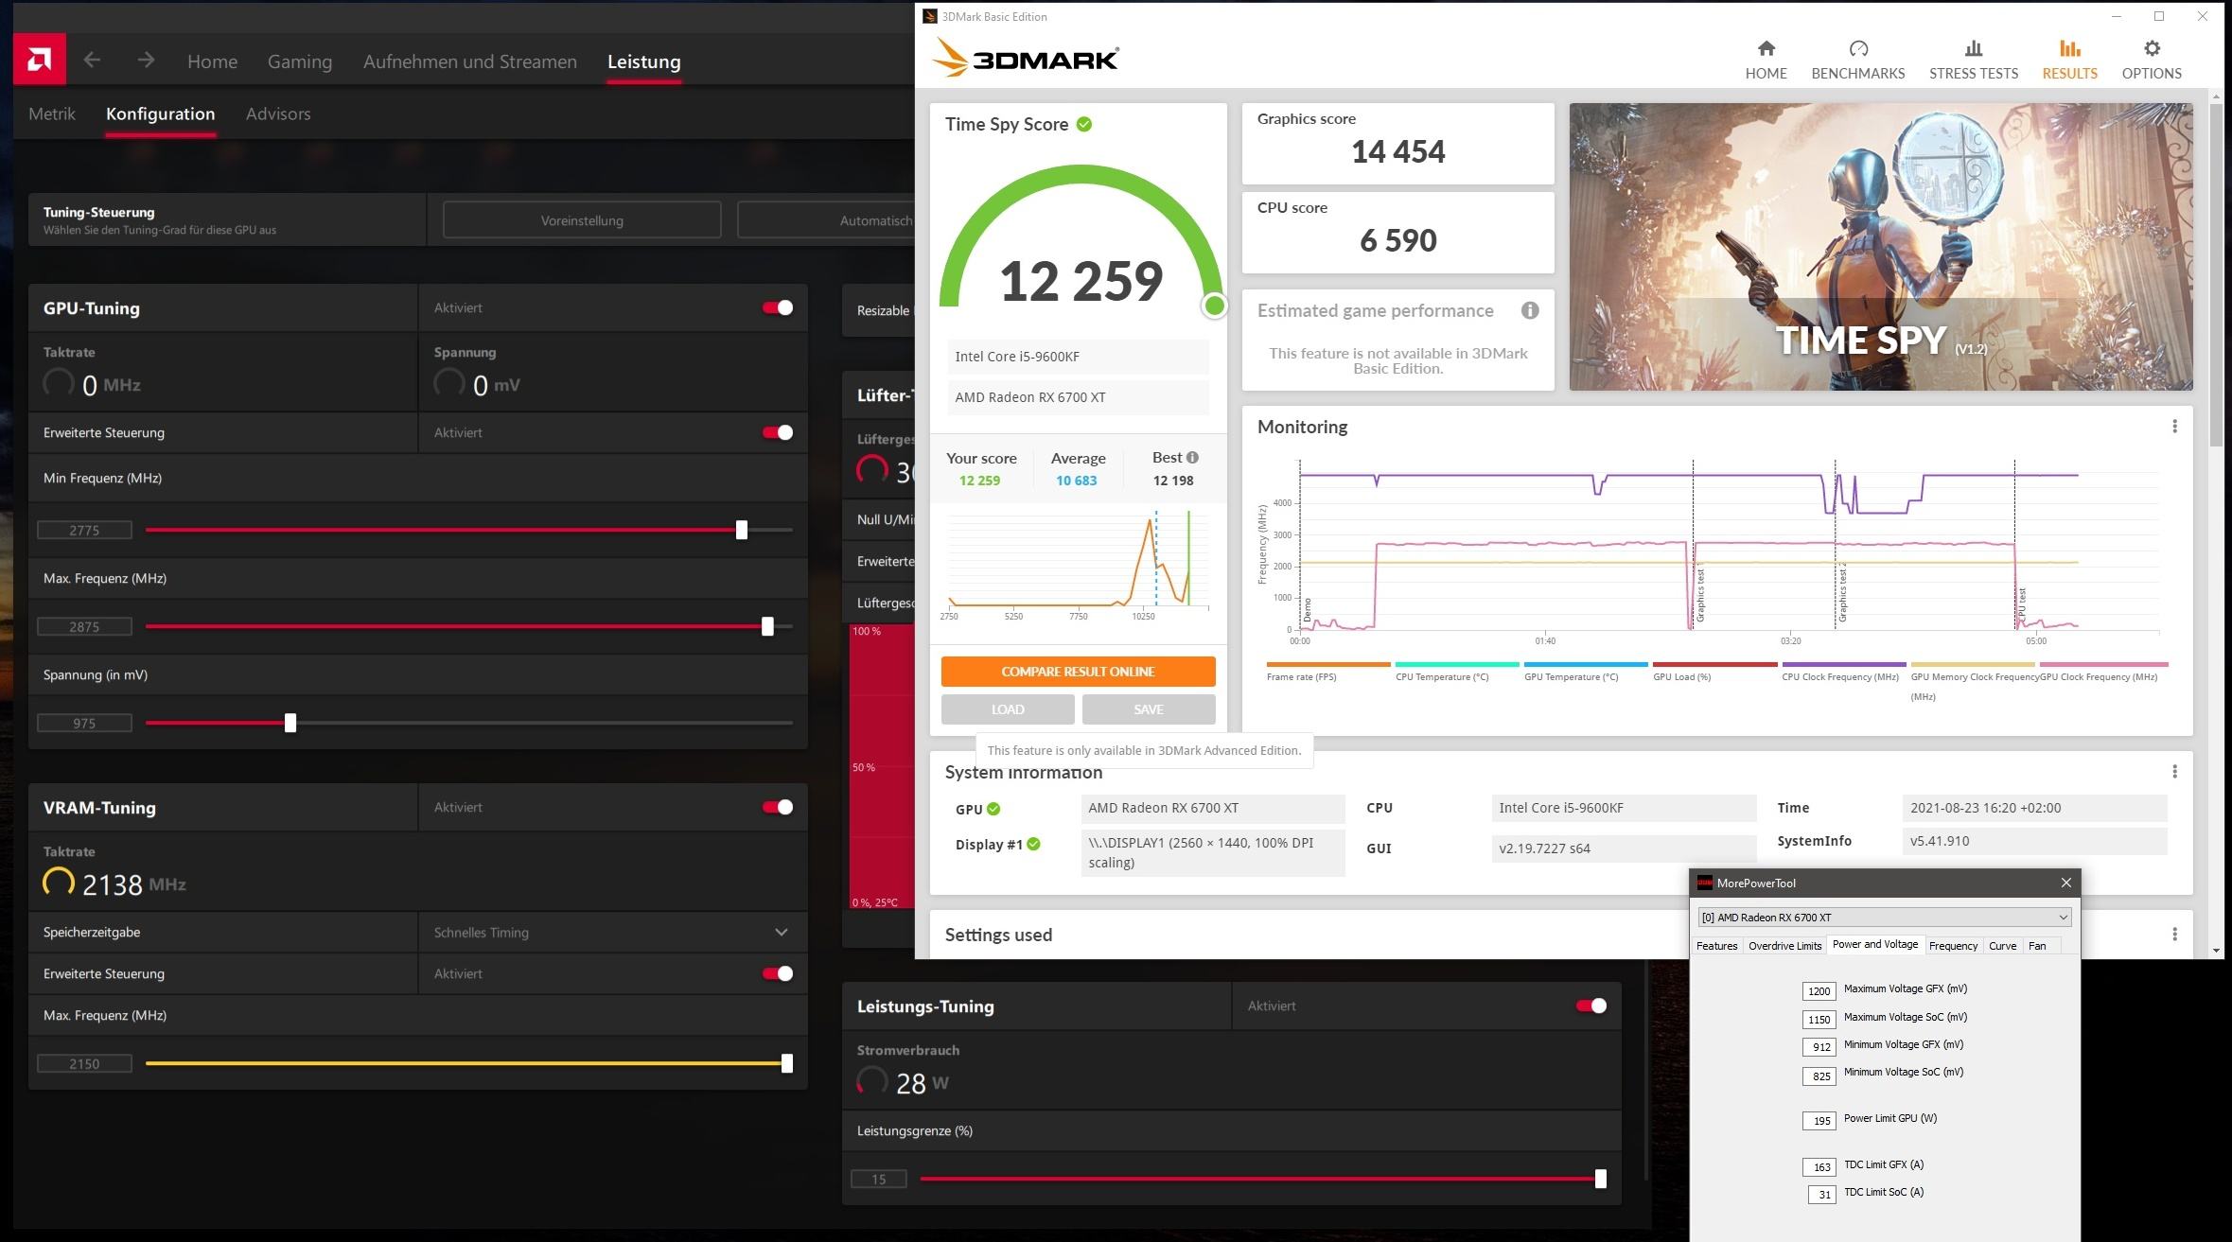Click info icon next to Best score

[1192, 458]
